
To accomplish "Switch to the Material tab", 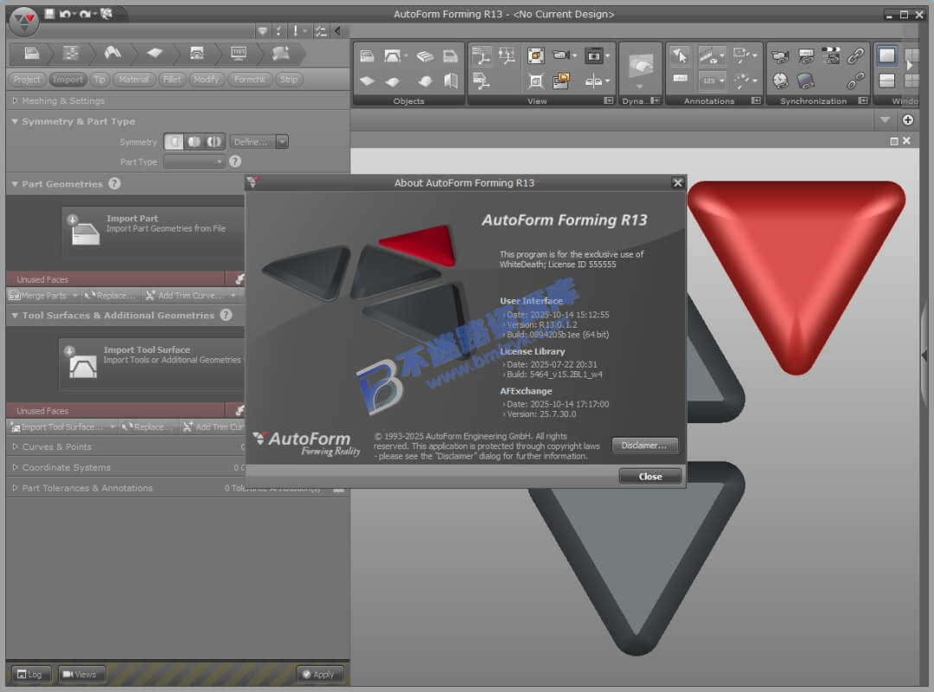I will [133, 80].
